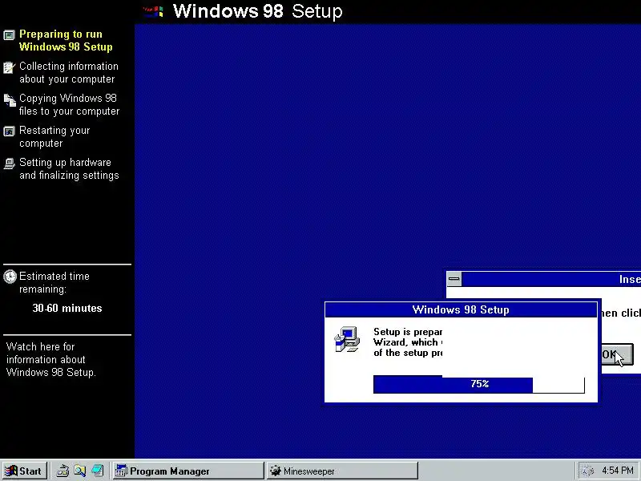This screenshot has height=481, width=641.
Task: Click the "Setup is prepar" message text
Action: [408, 342]
